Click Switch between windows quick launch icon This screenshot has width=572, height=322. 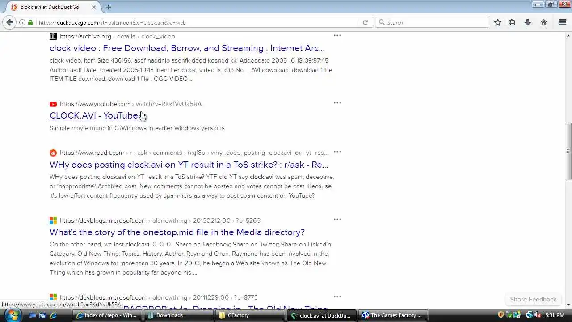43,315
